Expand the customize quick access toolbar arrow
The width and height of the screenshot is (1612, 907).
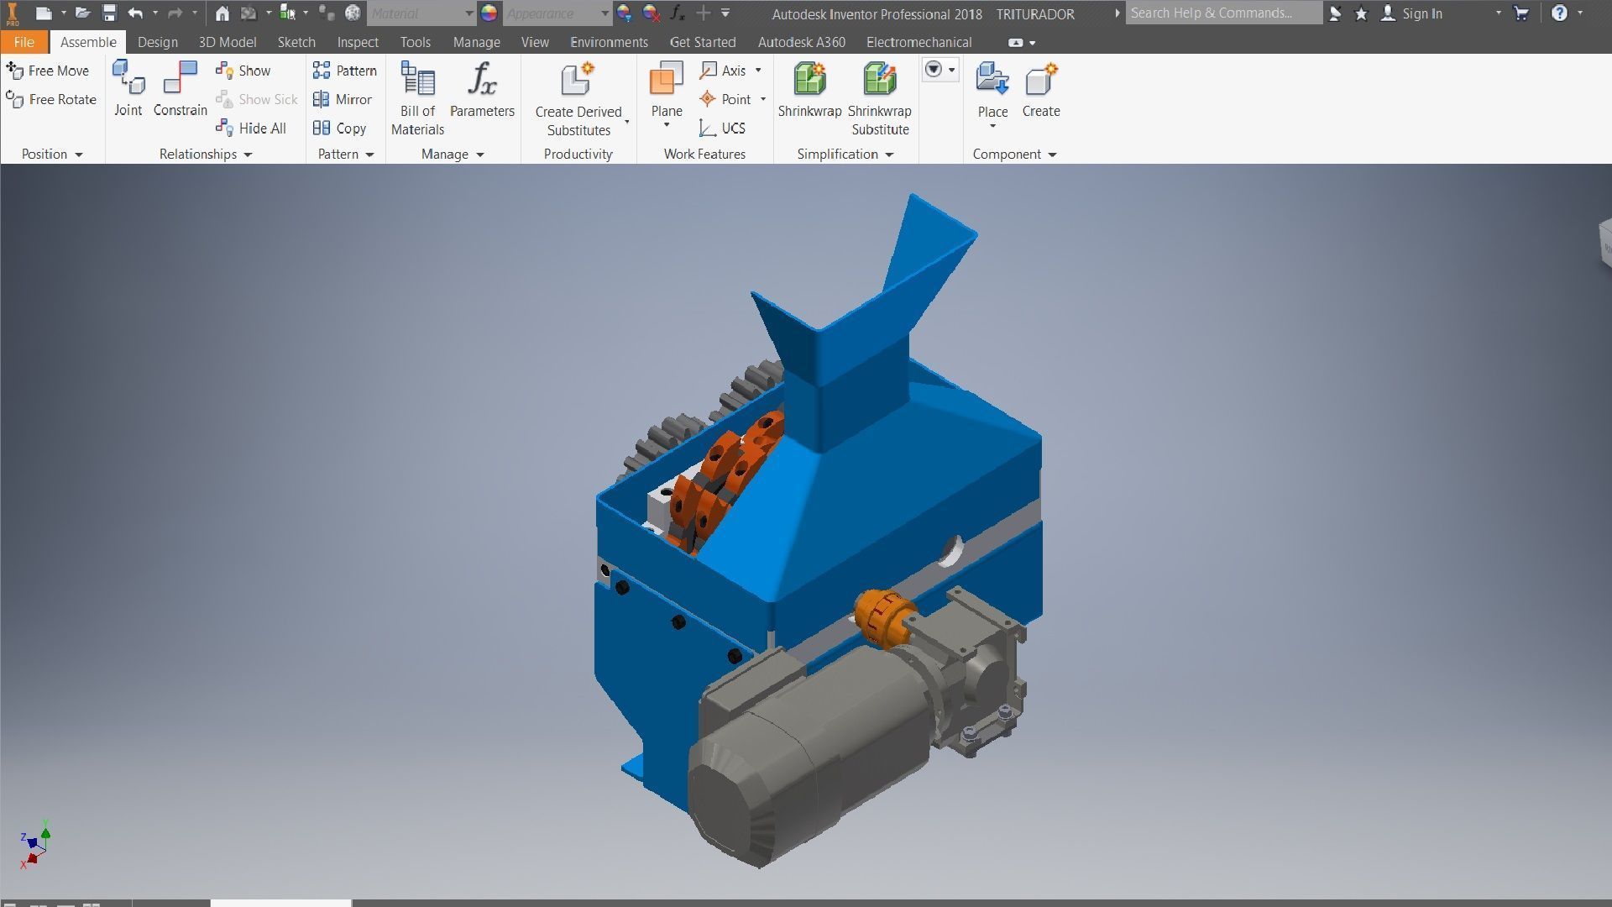pos(725,13)
